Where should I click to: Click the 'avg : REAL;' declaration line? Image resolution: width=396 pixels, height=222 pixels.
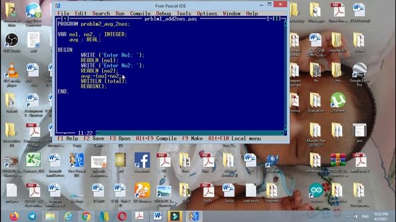click(85, 39)
